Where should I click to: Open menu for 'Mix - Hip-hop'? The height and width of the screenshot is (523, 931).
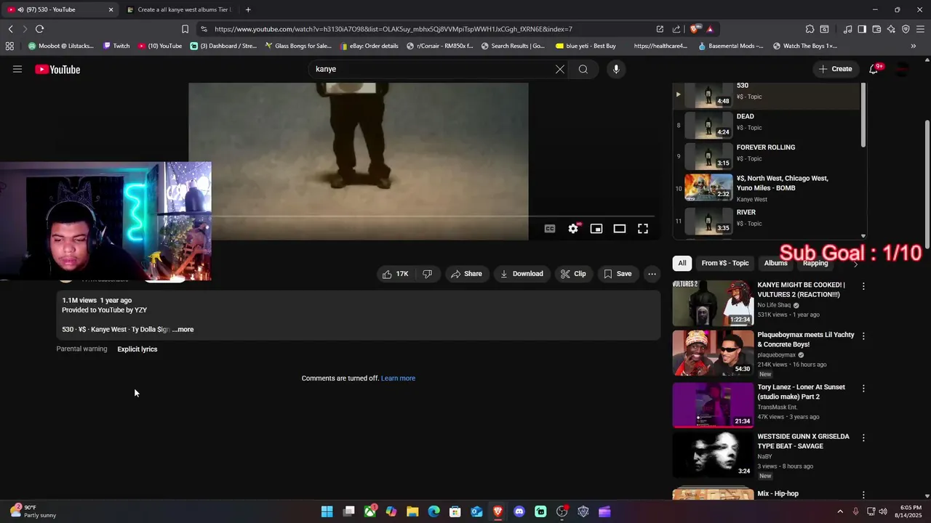point(863,495)
